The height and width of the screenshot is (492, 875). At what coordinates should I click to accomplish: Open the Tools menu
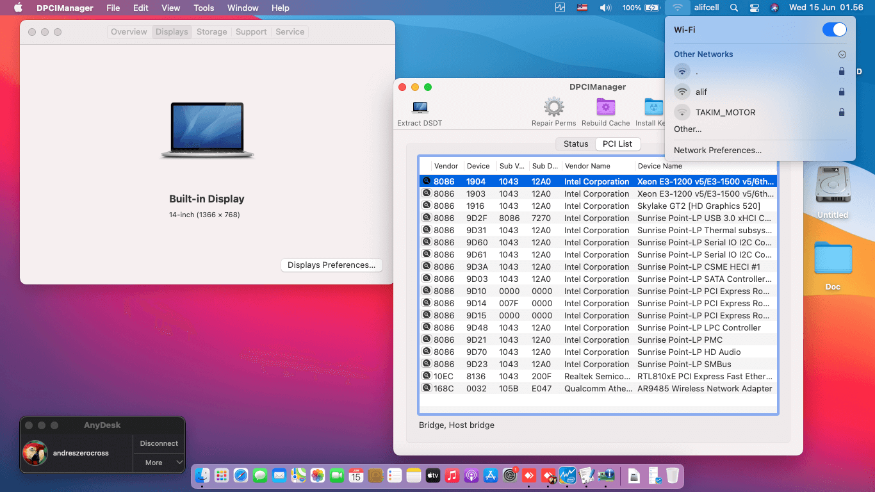coord(203,8)
